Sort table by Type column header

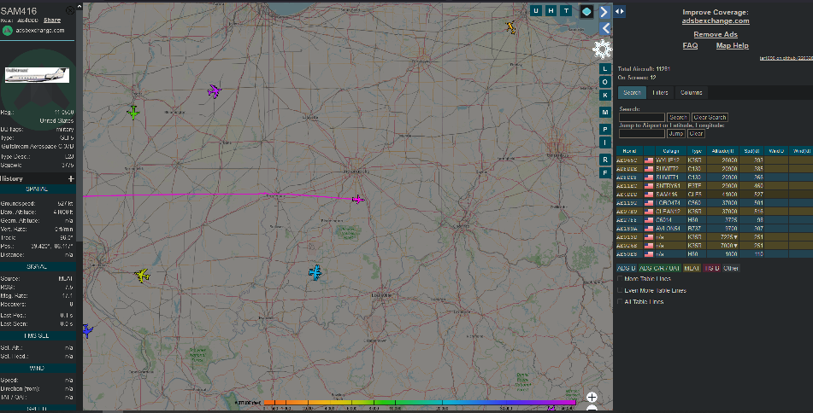click(x=697, y=151)
